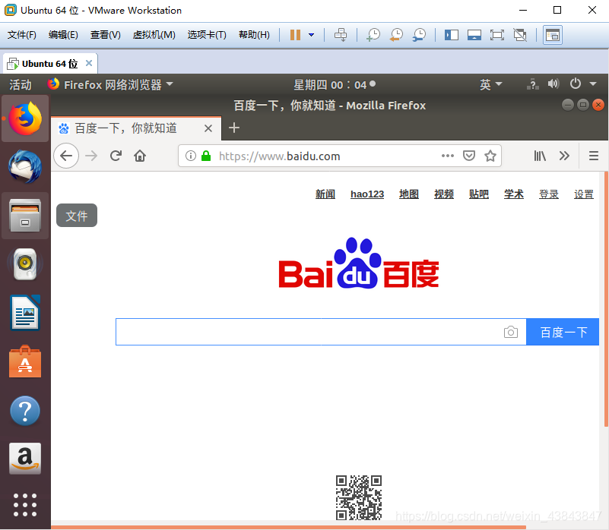Take a VM snapshot with the clock-plus icon
This screenshot has height=530, width=609.
373,35
